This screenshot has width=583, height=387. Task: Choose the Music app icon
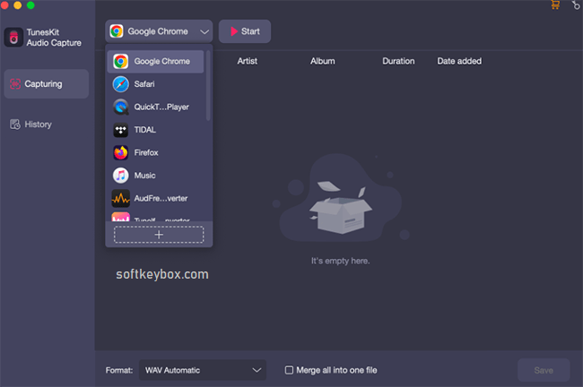(120, 176)
